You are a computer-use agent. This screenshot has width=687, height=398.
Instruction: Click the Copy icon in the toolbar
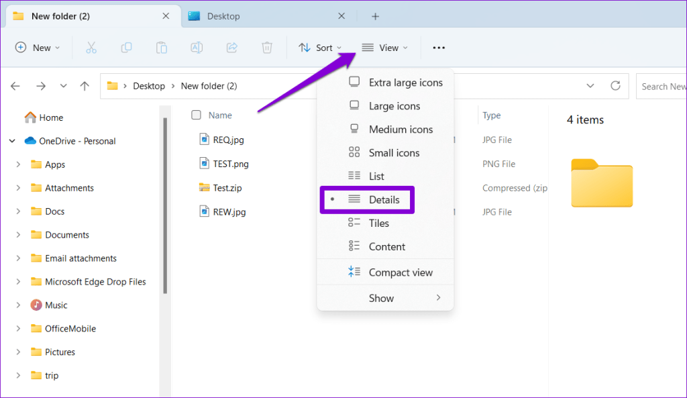coord(126,48)
